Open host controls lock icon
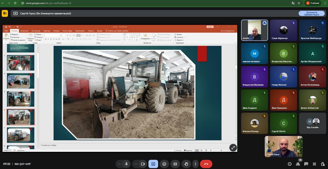Image resolution: width=328 pixels, height=169 pixels. pos(322,164)
